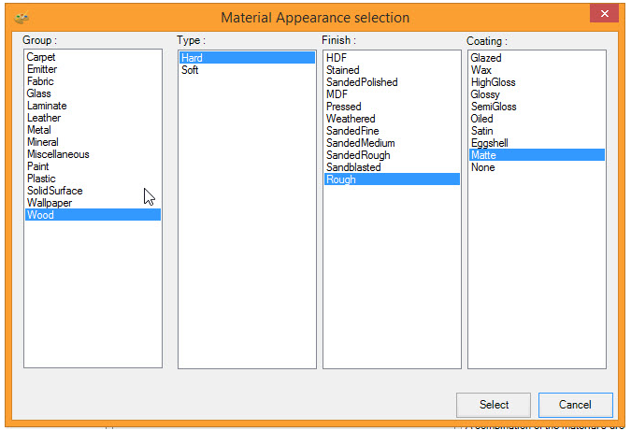Select Carpet in the Group list
This screenshot has height=430, width=631.
(x=41, y=58)
